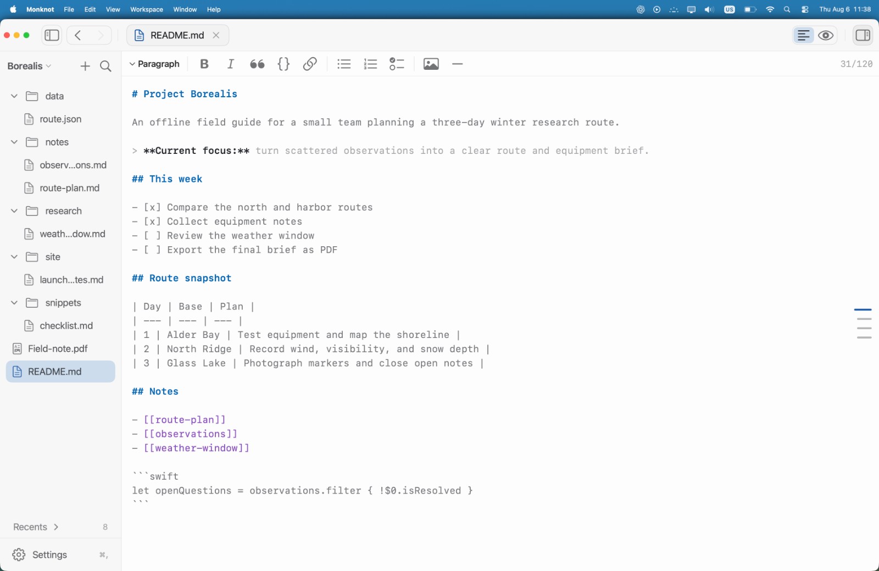This screenshot has width=879, height=571.
Task: Click the 31/120 line counter
Action: click(856, 64)
